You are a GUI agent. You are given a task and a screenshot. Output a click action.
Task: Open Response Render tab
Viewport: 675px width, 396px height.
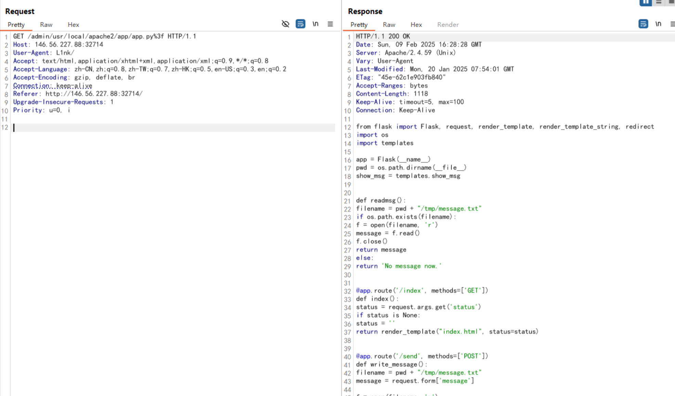pos(448,25)
